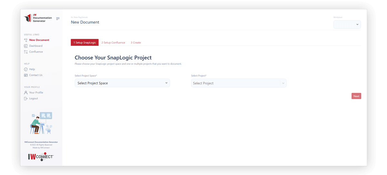
Task: Click the New Document sidebar icon
Action: [26, 40]
